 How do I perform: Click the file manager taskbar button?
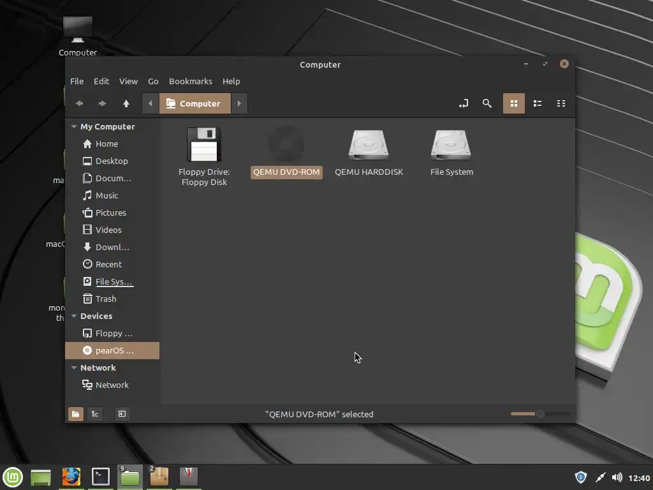pos(130,477)
